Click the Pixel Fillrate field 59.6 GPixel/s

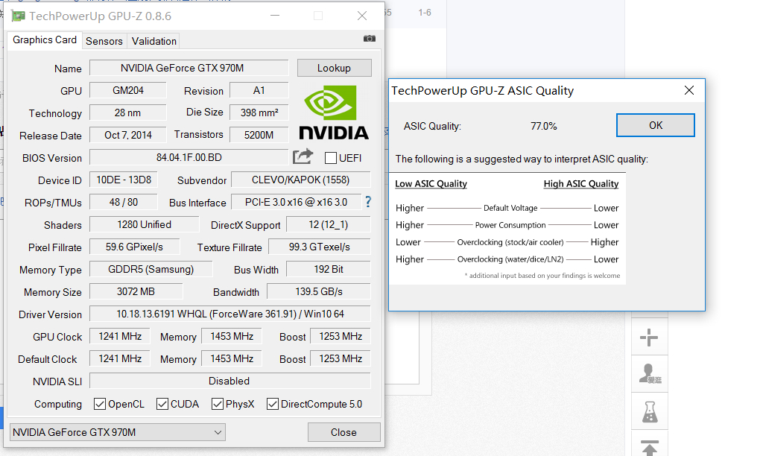tap(134, 247)
